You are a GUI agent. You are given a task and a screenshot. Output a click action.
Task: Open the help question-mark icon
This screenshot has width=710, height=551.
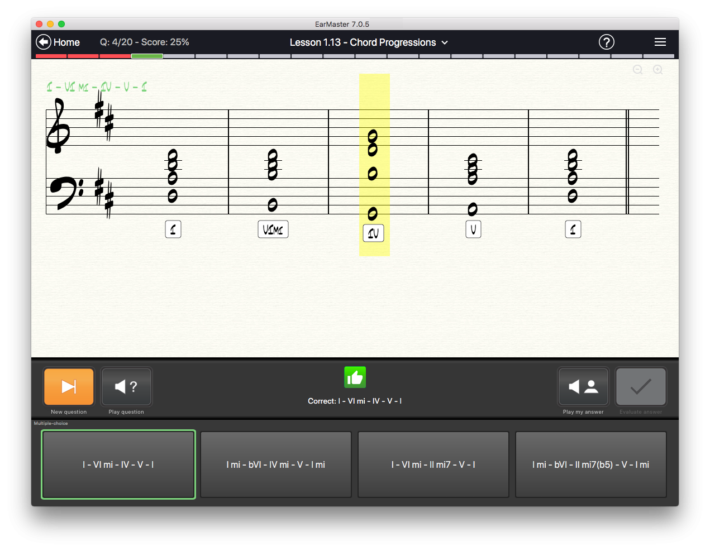[x=606, y=42]
